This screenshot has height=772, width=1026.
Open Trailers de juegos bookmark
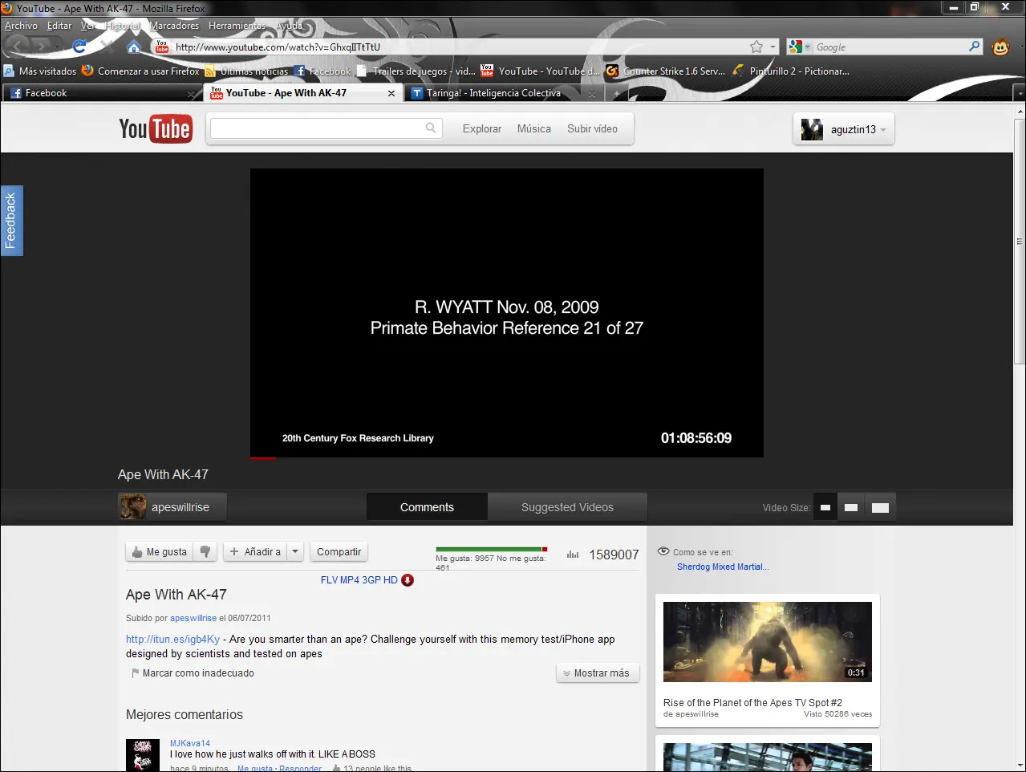coord(416,71)
